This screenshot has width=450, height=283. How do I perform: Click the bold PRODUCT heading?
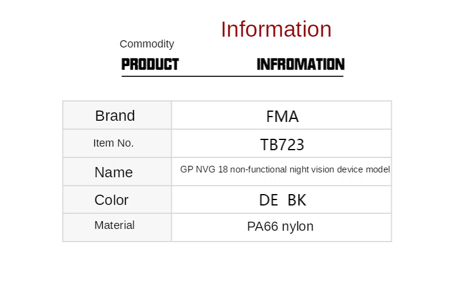tap(150, 64)
